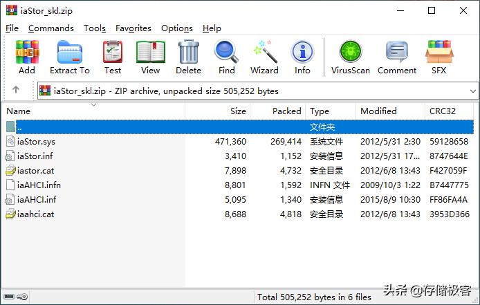Open the Find magnifier tool
This screenshot has height=305, width=480.
[x=227, y=51]
